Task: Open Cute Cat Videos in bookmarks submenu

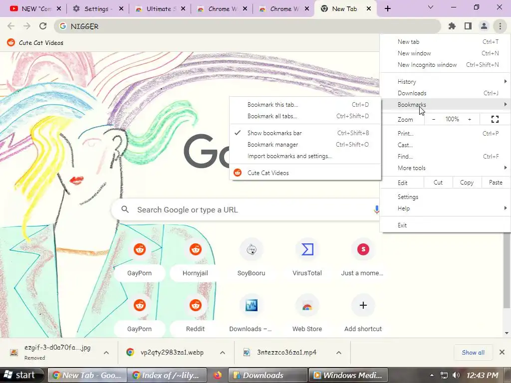Action: click(305, 173)
